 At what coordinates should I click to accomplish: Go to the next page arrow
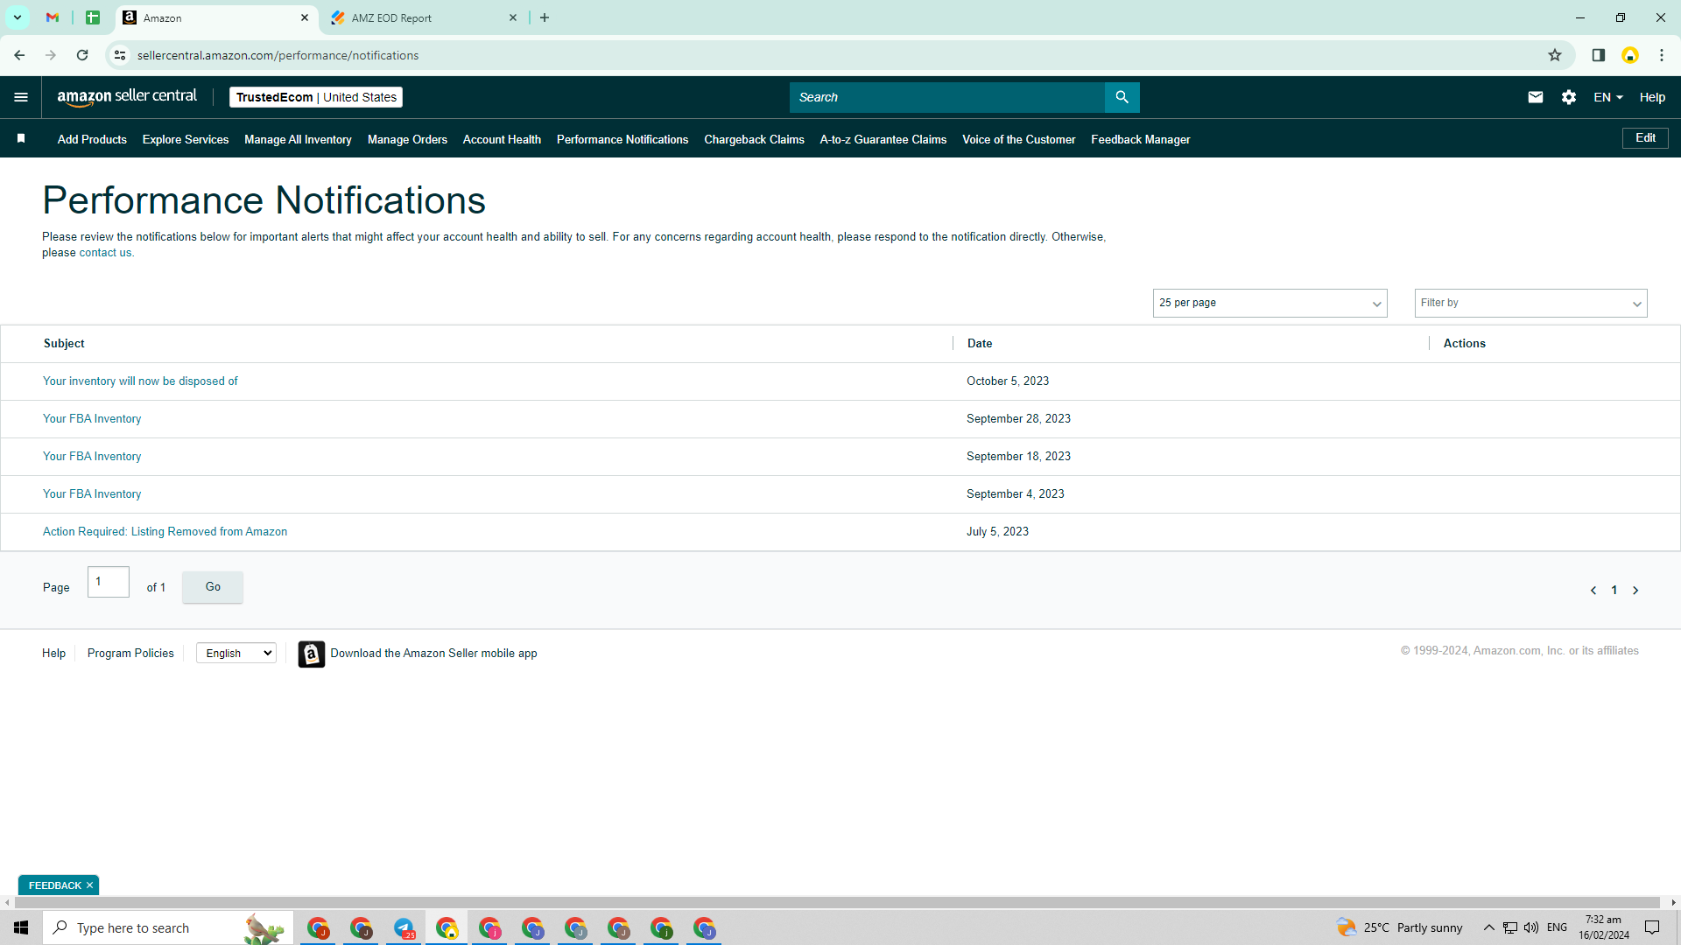click(x=1635, y=591)
